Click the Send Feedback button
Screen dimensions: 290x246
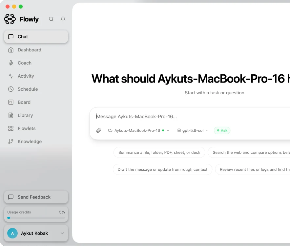tap(36, 197)
